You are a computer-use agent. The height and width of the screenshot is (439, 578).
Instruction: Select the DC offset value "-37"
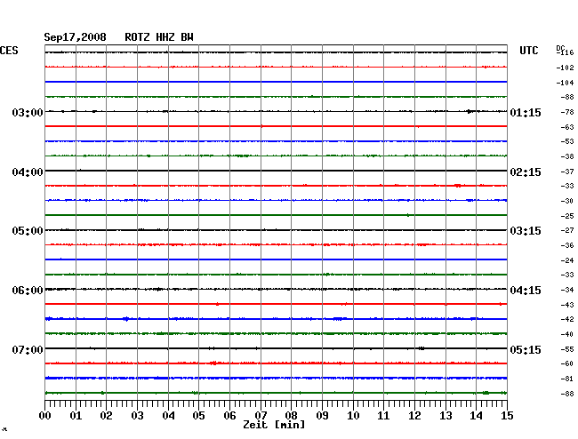click(x=567, y=172)
